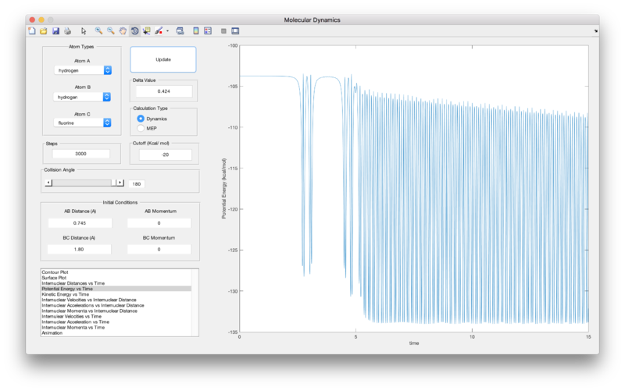Click the Update button
Viewport: 625px width, 391px height.
(x=163, y=59)
